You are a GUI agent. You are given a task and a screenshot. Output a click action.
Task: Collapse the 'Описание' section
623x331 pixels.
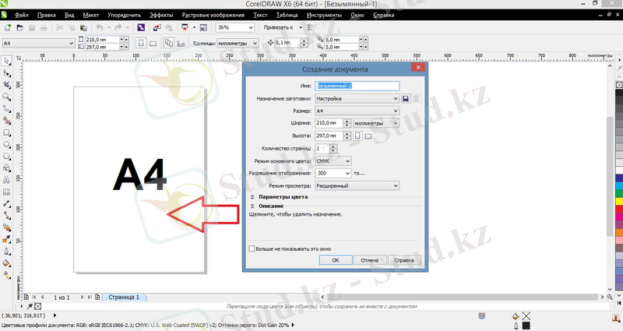click(253, 206)
